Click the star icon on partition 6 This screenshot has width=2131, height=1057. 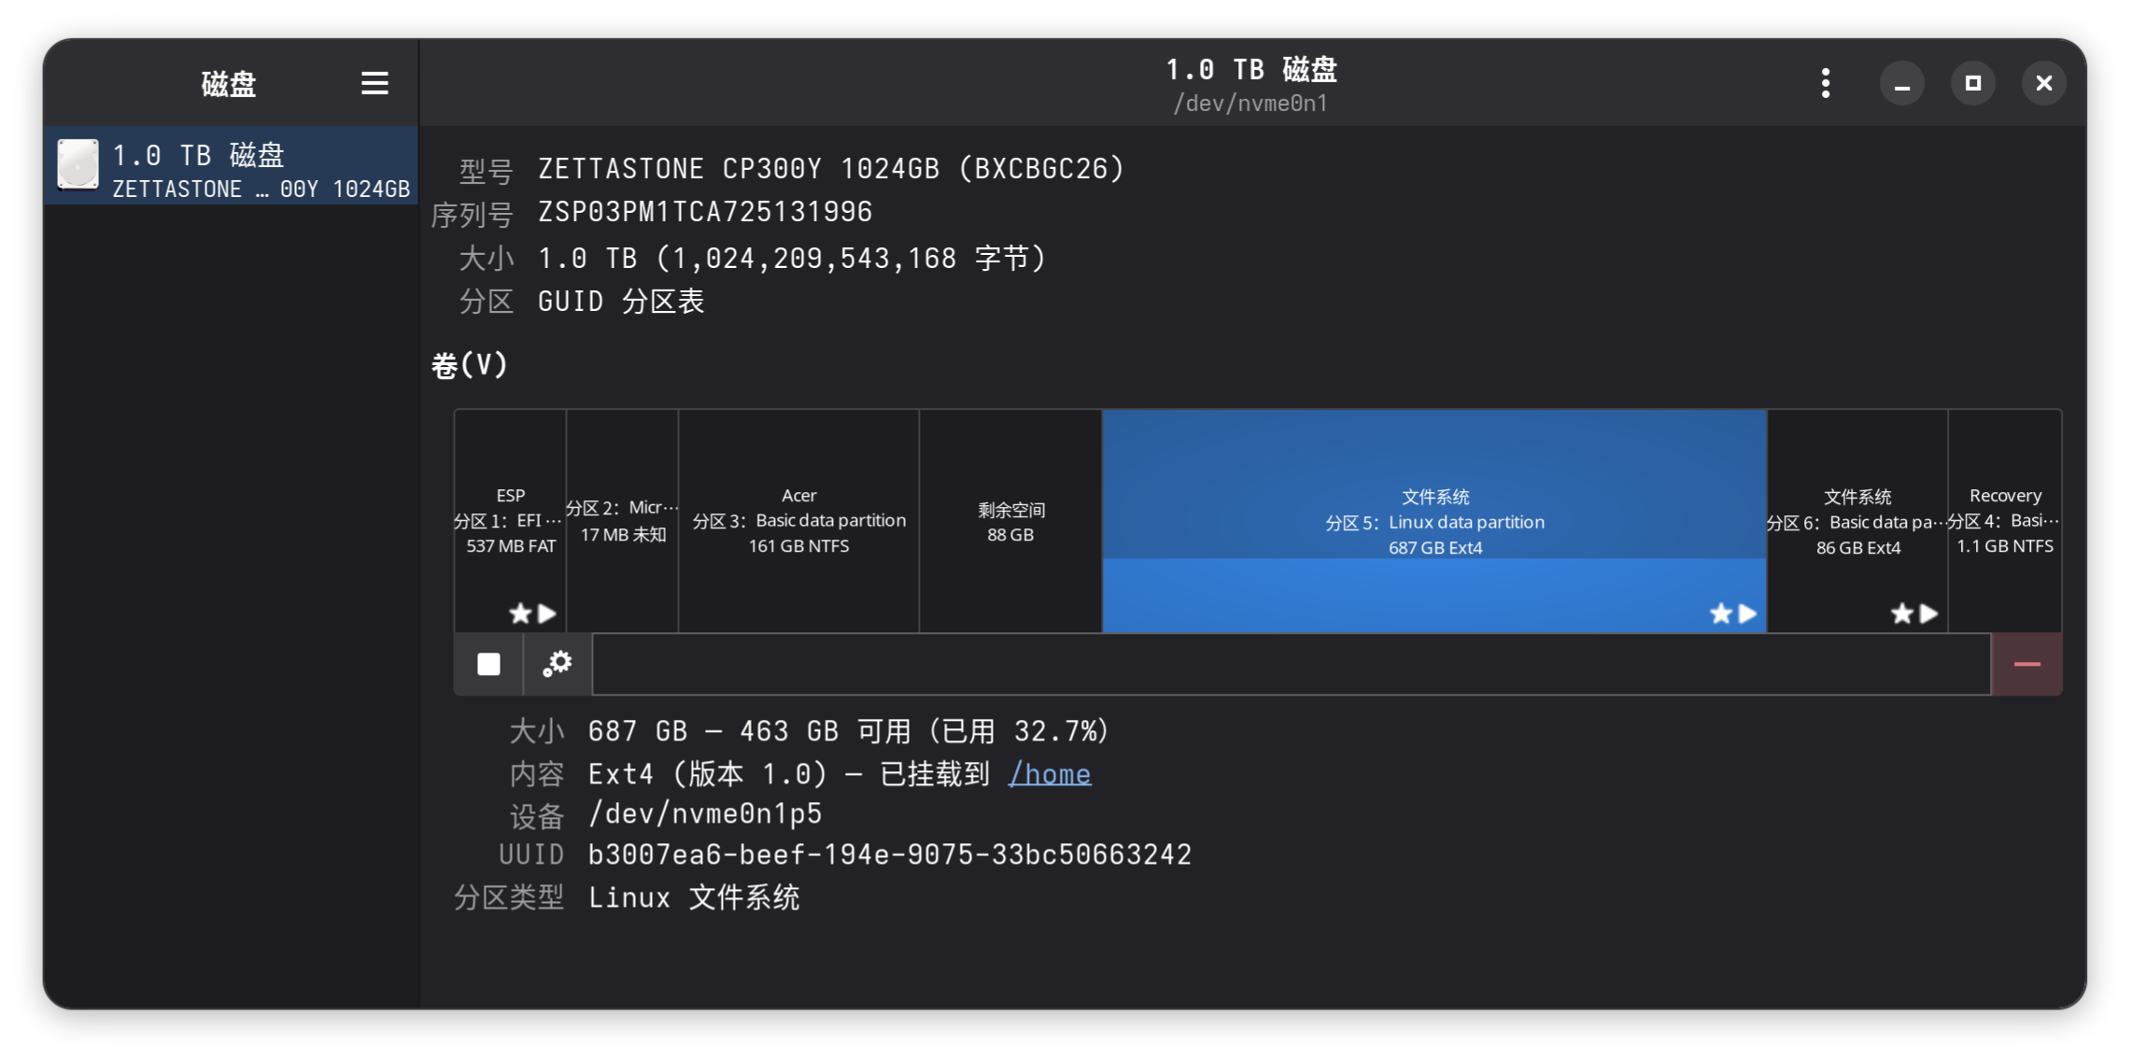pyautogui.click(x=1901, y=613)
